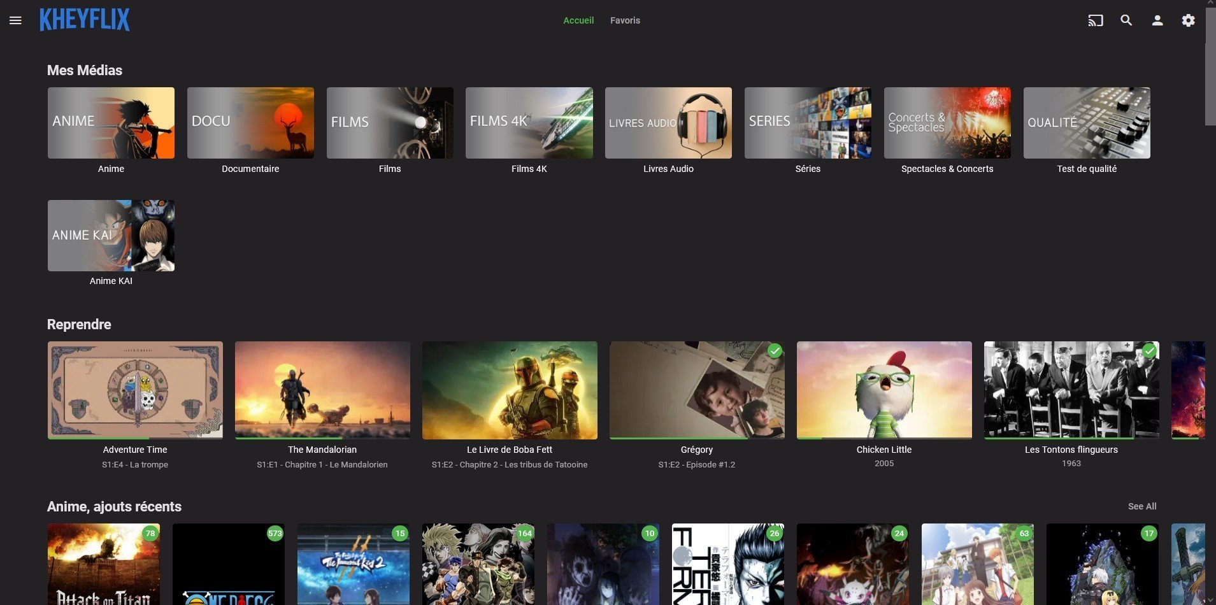Image resolution: width=1216 pixels, height=605 pixels.
Task: Click the 15 unwatched count badge
Action: (400, 534)
